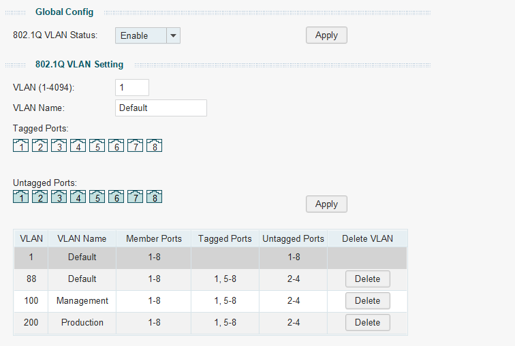This screenshot has width=515, height=346.
Task: Toggle port 8 in Untagged Ports
Action: click(154, 197)
